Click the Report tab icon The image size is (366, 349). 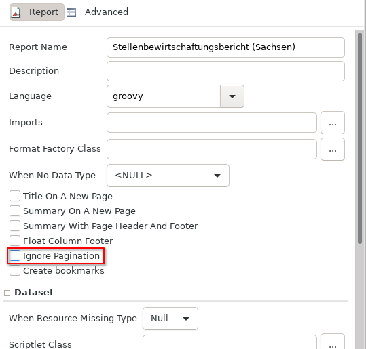pos(16,12)
